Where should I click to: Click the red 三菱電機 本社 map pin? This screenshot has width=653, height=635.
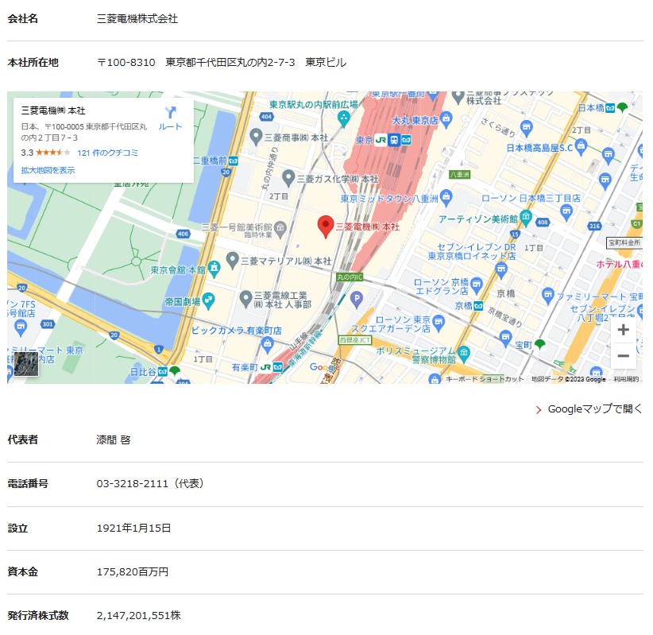point(326,227)
